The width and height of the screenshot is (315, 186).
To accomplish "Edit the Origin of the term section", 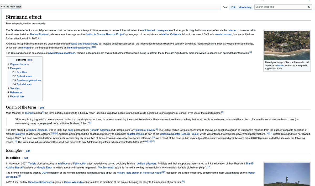I will point(42,108).
